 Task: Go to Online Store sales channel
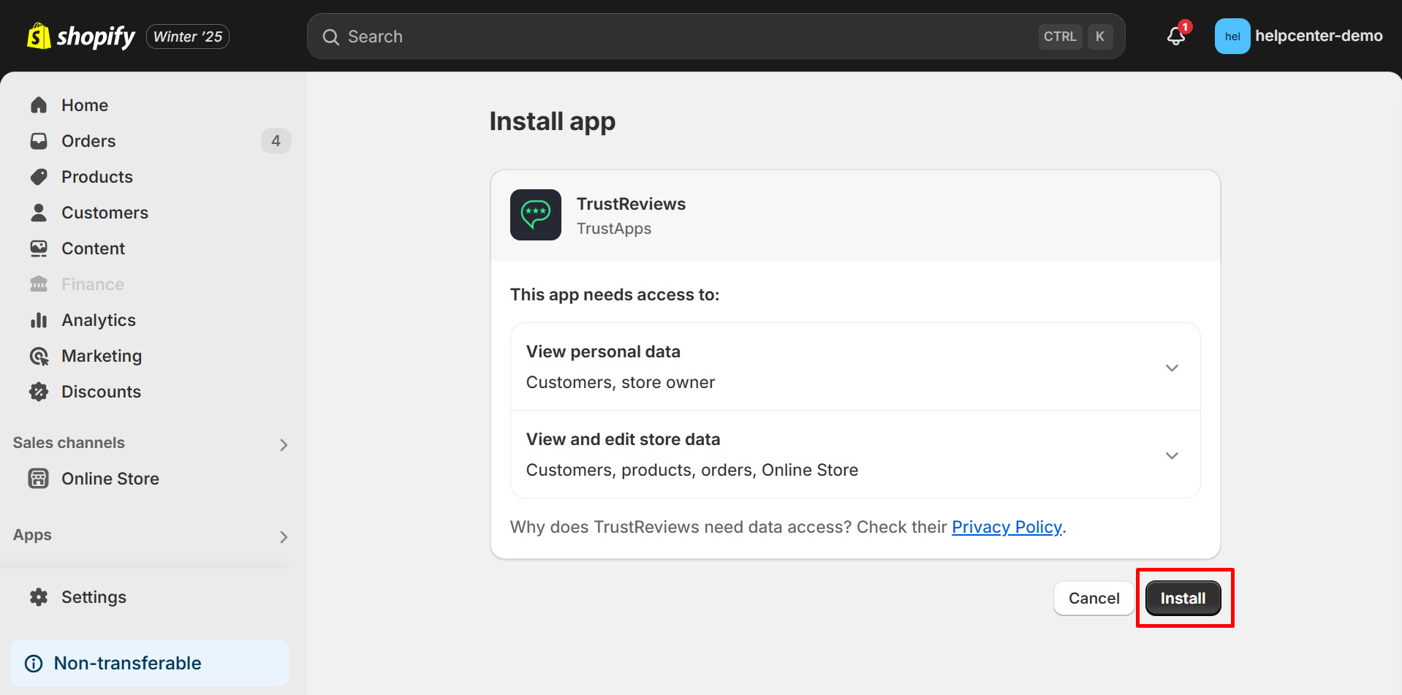click(110, 479)
